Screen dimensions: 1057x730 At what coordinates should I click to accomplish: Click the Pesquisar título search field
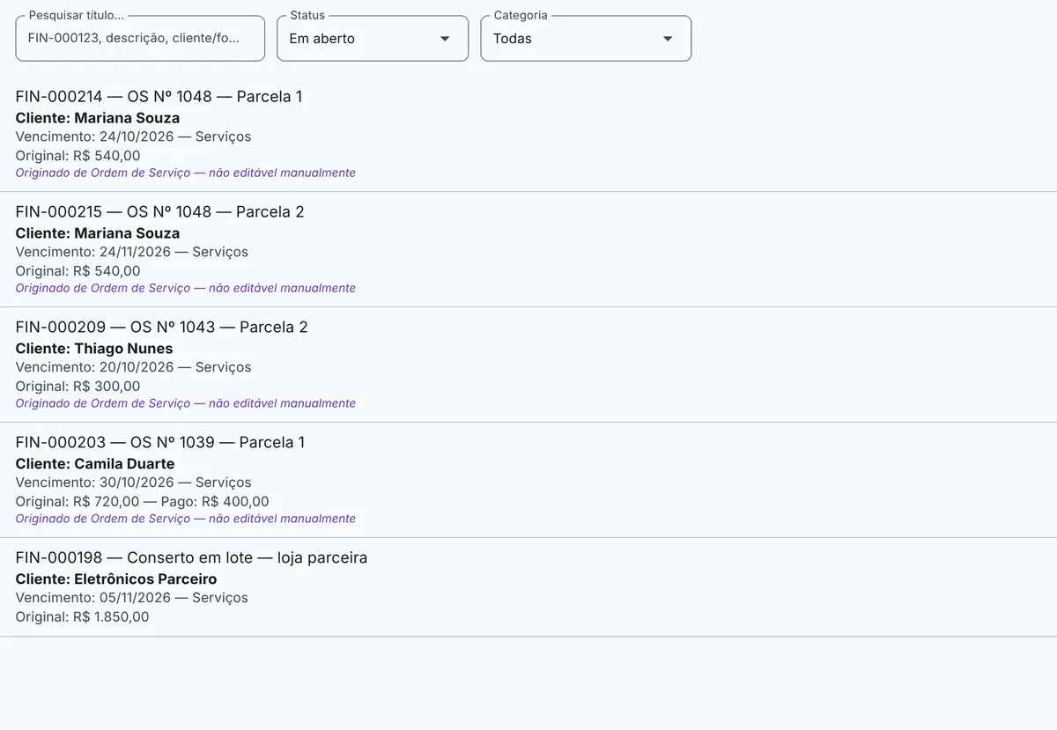[x=140, y=39]
